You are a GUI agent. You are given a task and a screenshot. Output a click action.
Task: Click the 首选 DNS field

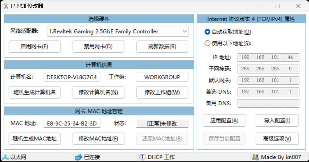[268, 92]
